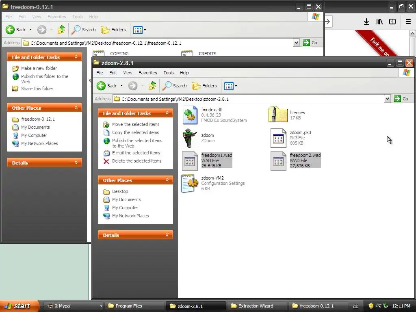Click Start button on taskbar
416x312 pixels.
(x=19, y=306)
